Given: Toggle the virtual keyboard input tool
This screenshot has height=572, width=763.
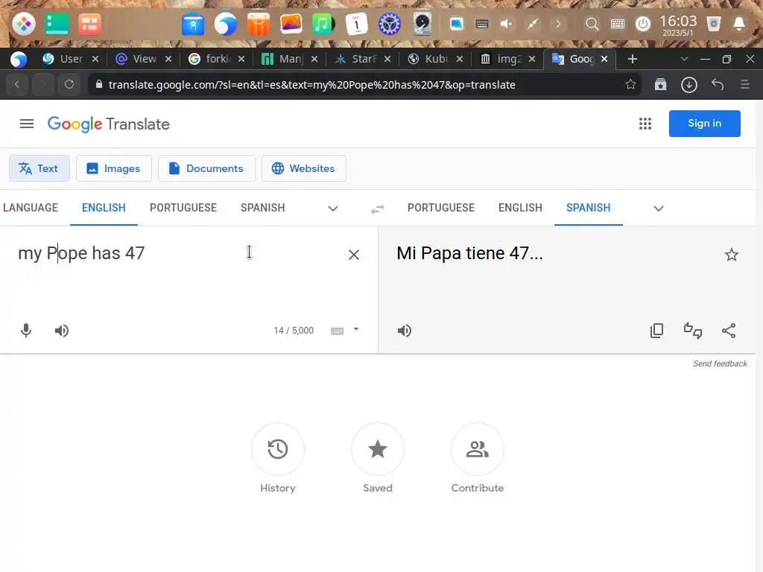Looking at the screenshot, I should 338,331.
